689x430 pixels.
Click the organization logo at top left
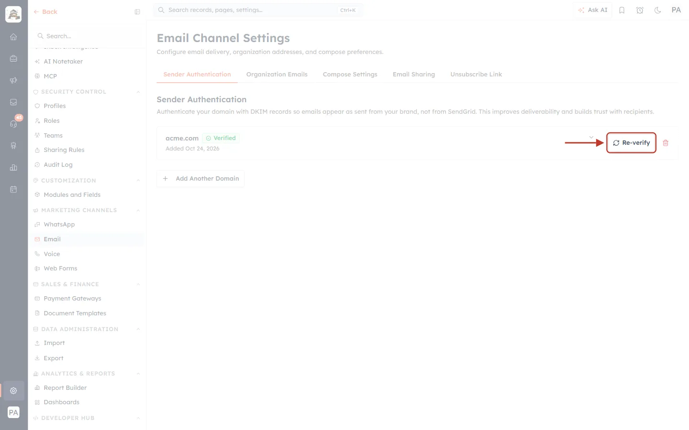pyautogui.click(x=13, y=14)
